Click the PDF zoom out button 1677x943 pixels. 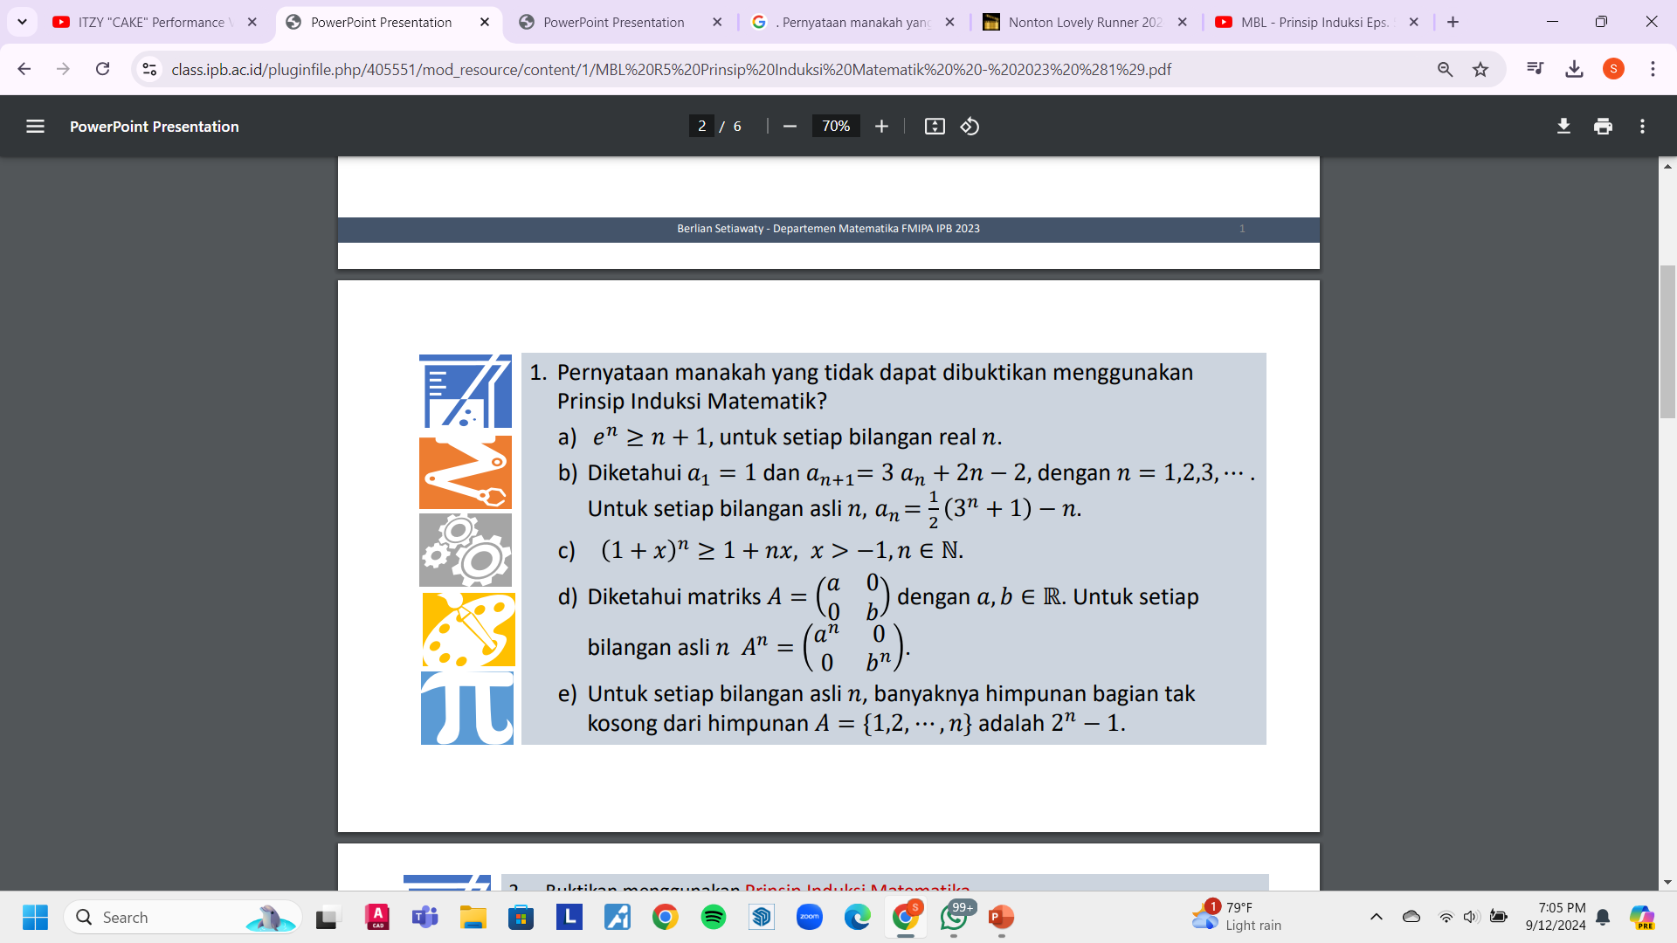click(789, 127)
